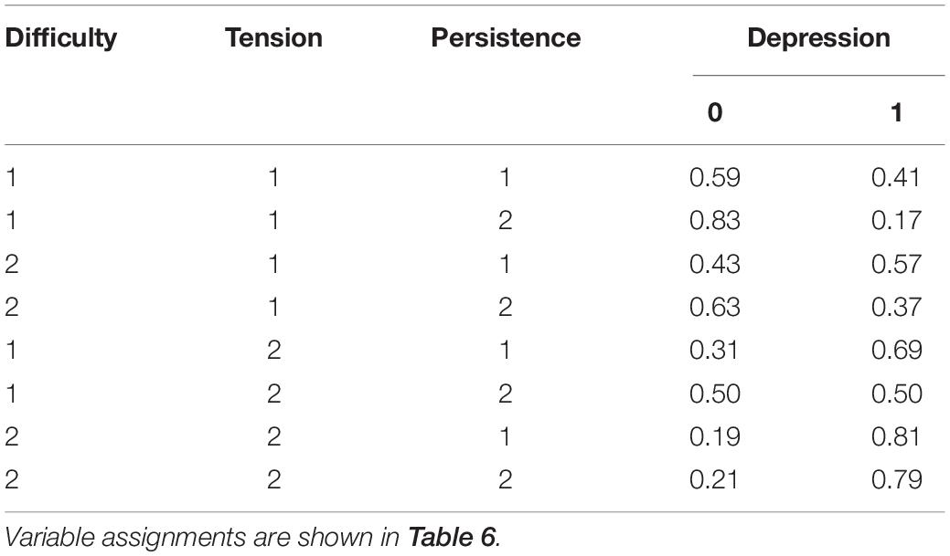Image resolution: width=950 pixels, height=556 pixels.
Task: Click the 0.79 value in last row
Action: pos(897,479)
